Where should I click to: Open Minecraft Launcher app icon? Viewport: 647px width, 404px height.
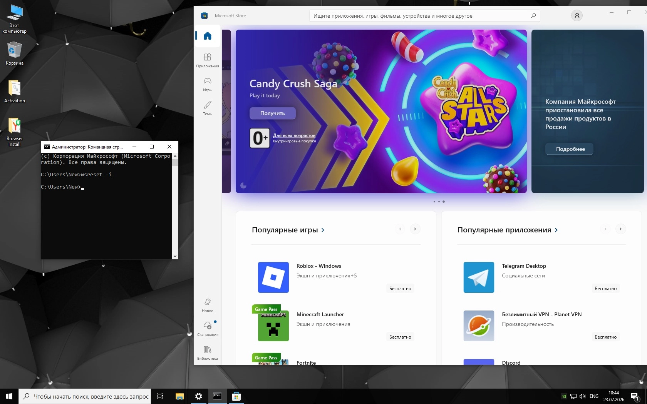[x=273, y=326]
